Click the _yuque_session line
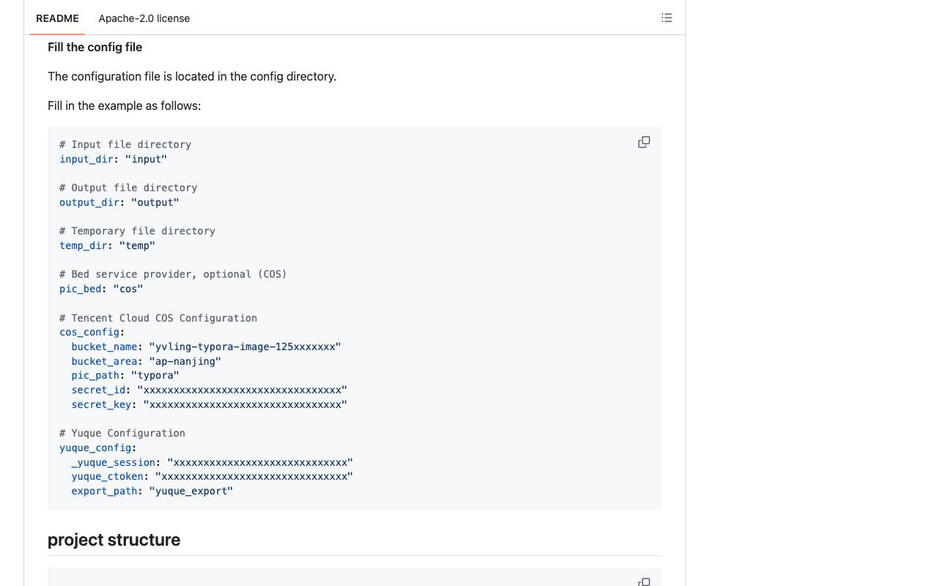Viewport: 938px width, 586px height. (212, 462)
